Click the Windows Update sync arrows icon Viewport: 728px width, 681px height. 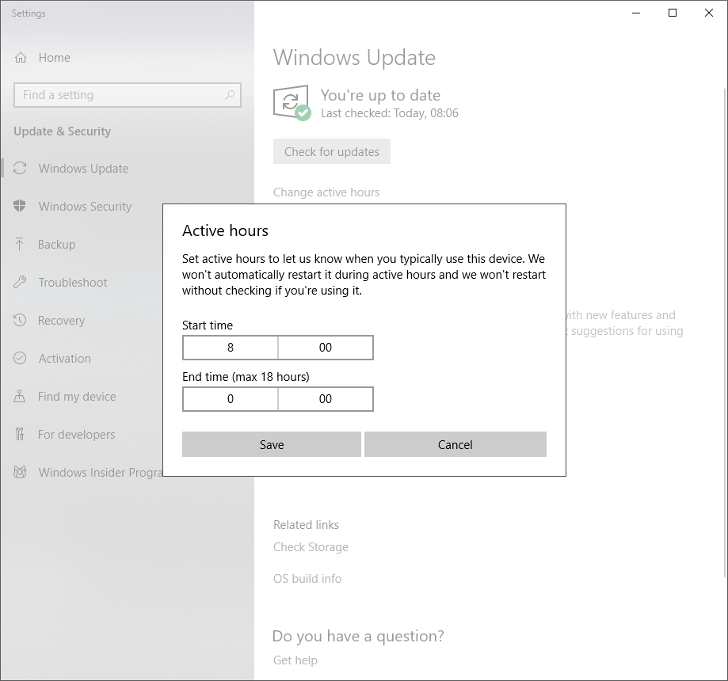[20, 168]
